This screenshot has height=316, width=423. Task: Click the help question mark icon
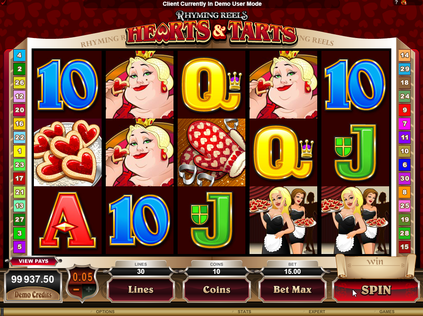click(396, 2)
